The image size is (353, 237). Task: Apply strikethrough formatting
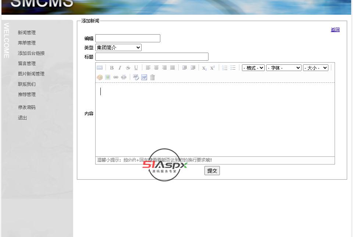[128, 68]
